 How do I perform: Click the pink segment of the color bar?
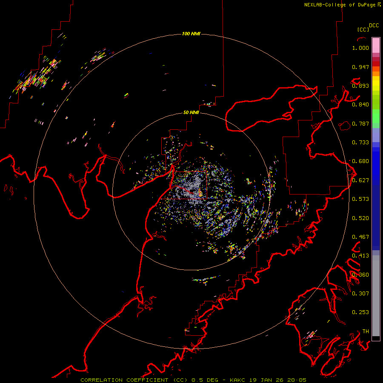point(376,45)
